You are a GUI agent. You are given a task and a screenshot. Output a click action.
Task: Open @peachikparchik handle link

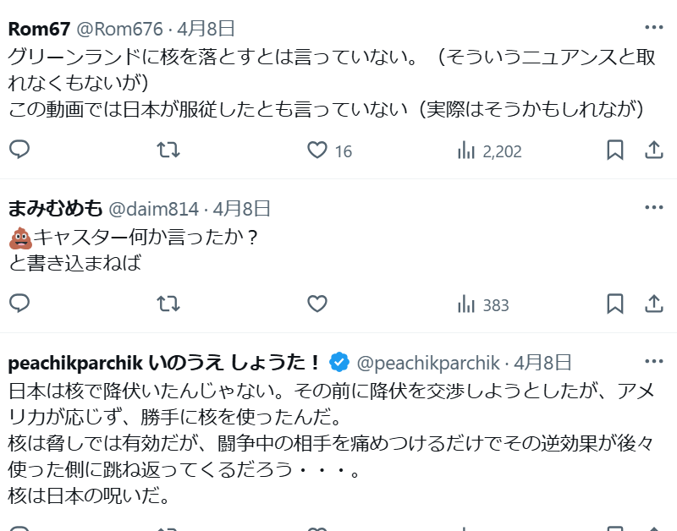pyautogui.click(x=428, y=364)
